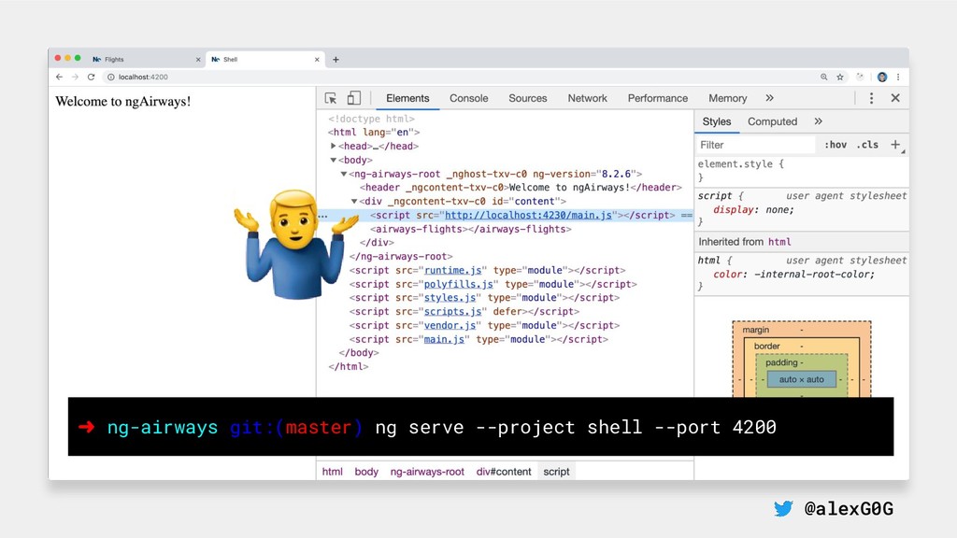This screenshot has height=538, width=957.
Task: Click the Styles Filter input field
Action: 756,145
